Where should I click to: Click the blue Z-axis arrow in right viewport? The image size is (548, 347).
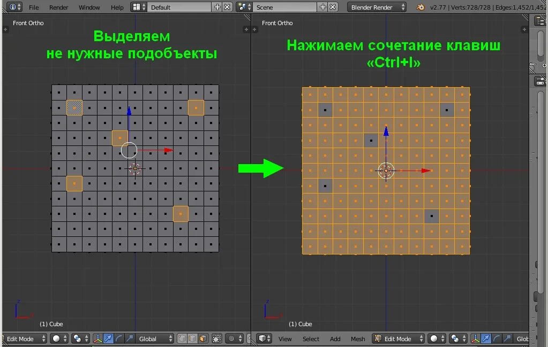click(x=386, y=131)
